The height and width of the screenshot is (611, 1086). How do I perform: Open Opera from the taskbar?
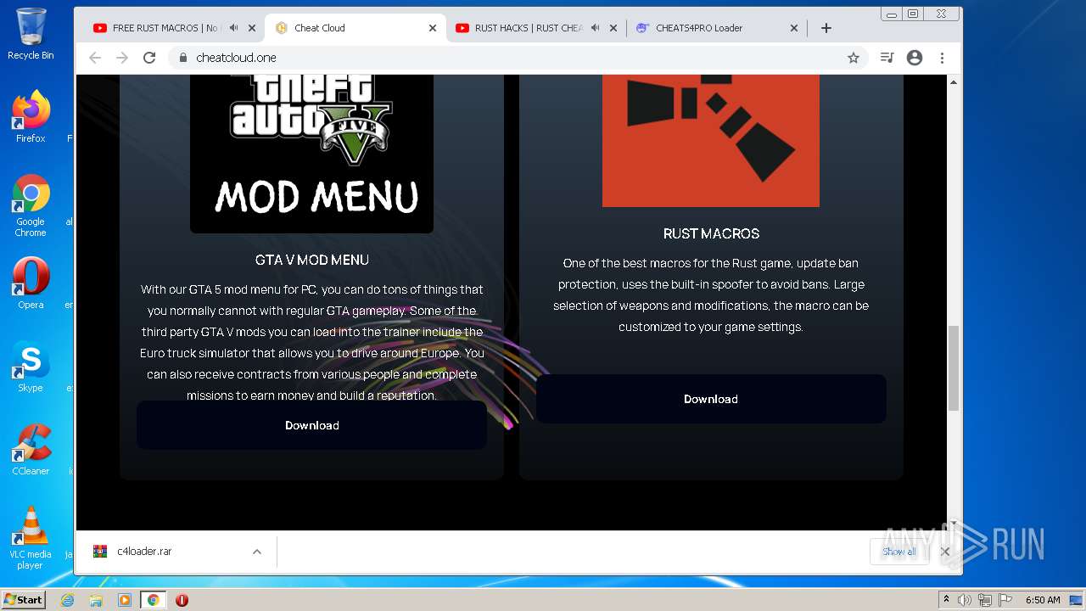pos(182,600)
